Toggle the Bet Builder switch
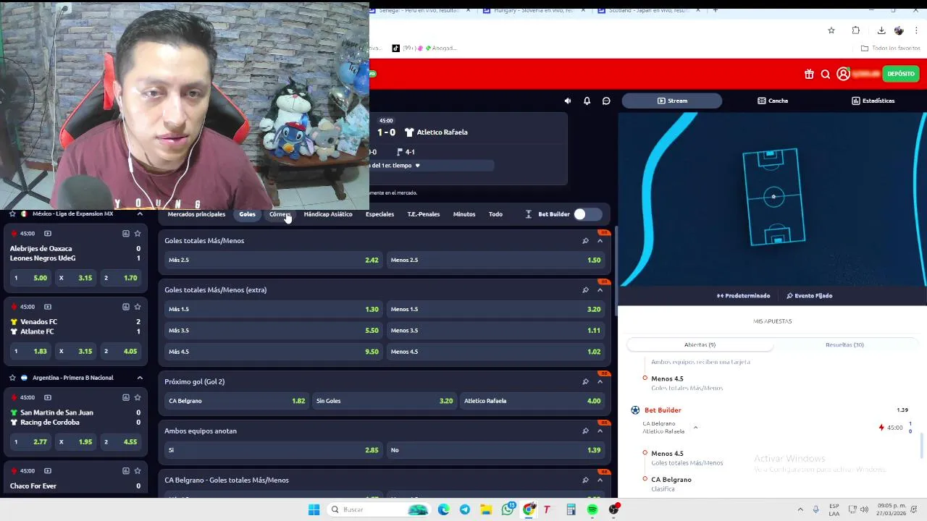Image resolution: width=927 pixels, height=521 pixels. coord(587,214)
